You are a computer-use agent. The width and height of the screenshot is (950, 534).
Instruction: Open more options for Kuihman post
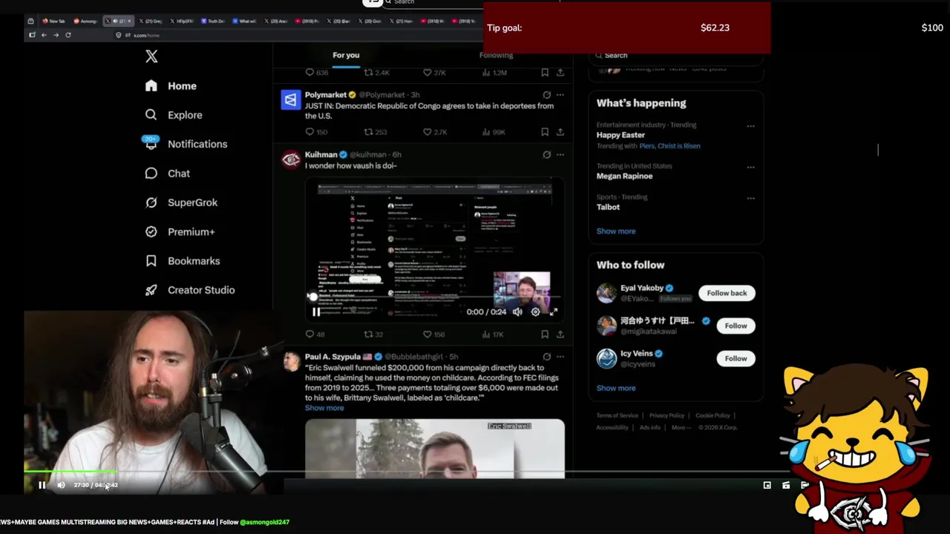click(560, 154)
